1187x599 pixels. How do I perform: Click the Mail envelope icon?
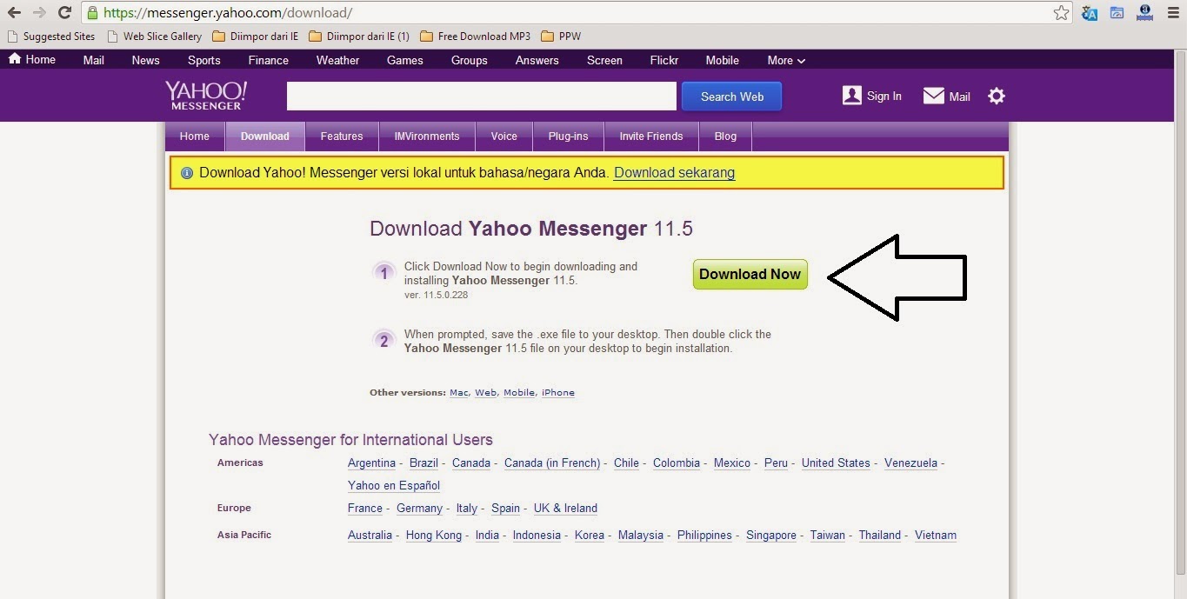click(x=934, y=96)
